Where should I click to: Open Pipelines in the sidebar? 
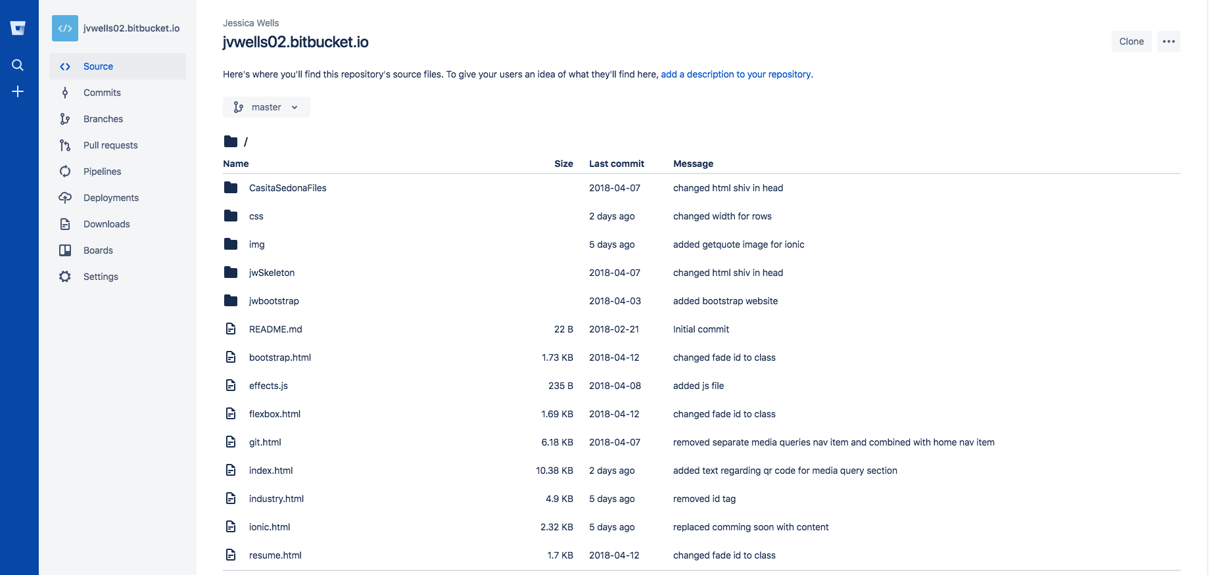coord(118,172)
